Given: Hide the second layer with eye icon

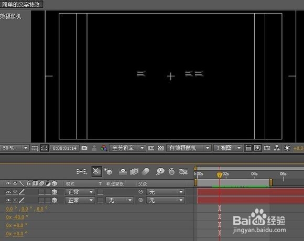Looking at the screenshot, I should (8, 200).
